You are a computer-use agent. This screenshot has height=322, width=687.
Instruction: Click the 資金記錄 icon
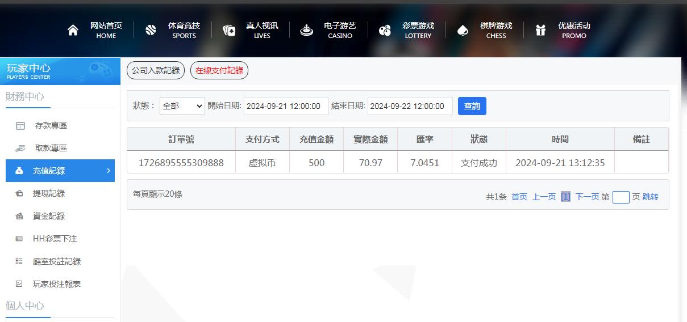point(19,216)
